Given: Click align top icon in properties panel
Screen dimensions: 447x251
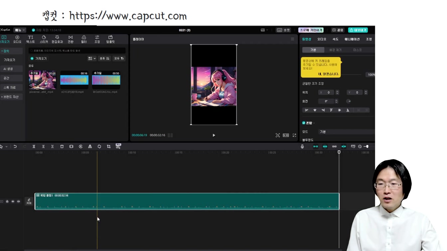Looking at the screenshot, I should pyautogui.click(x=331, y=110).
